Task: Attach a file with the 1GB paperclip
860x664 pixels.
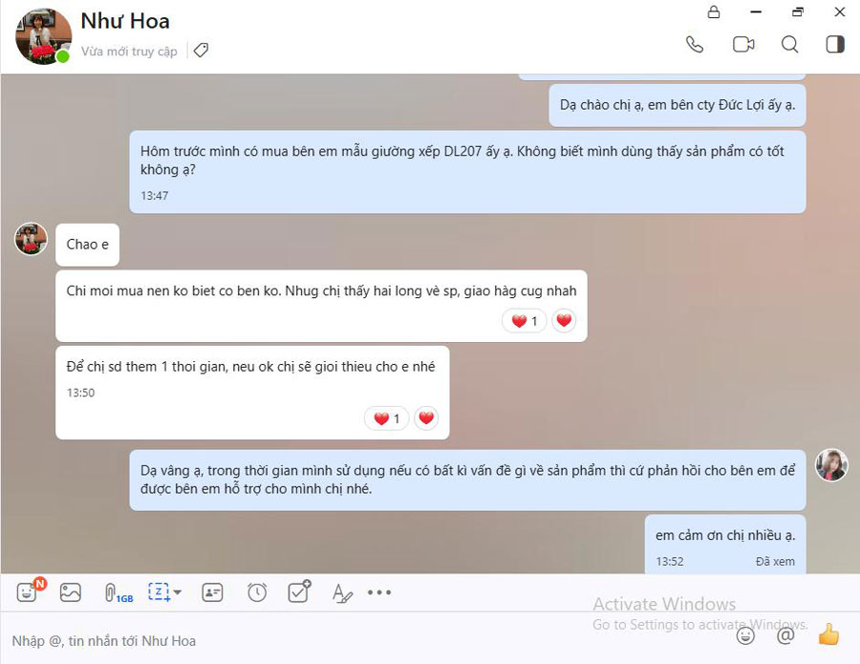Action: 118,593
